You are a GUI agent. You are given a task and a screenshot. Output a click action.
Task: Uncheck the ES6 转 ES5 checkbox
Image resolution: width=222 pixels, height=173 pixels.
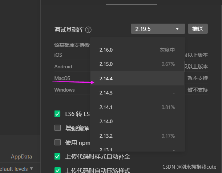(x=57, y=114)
